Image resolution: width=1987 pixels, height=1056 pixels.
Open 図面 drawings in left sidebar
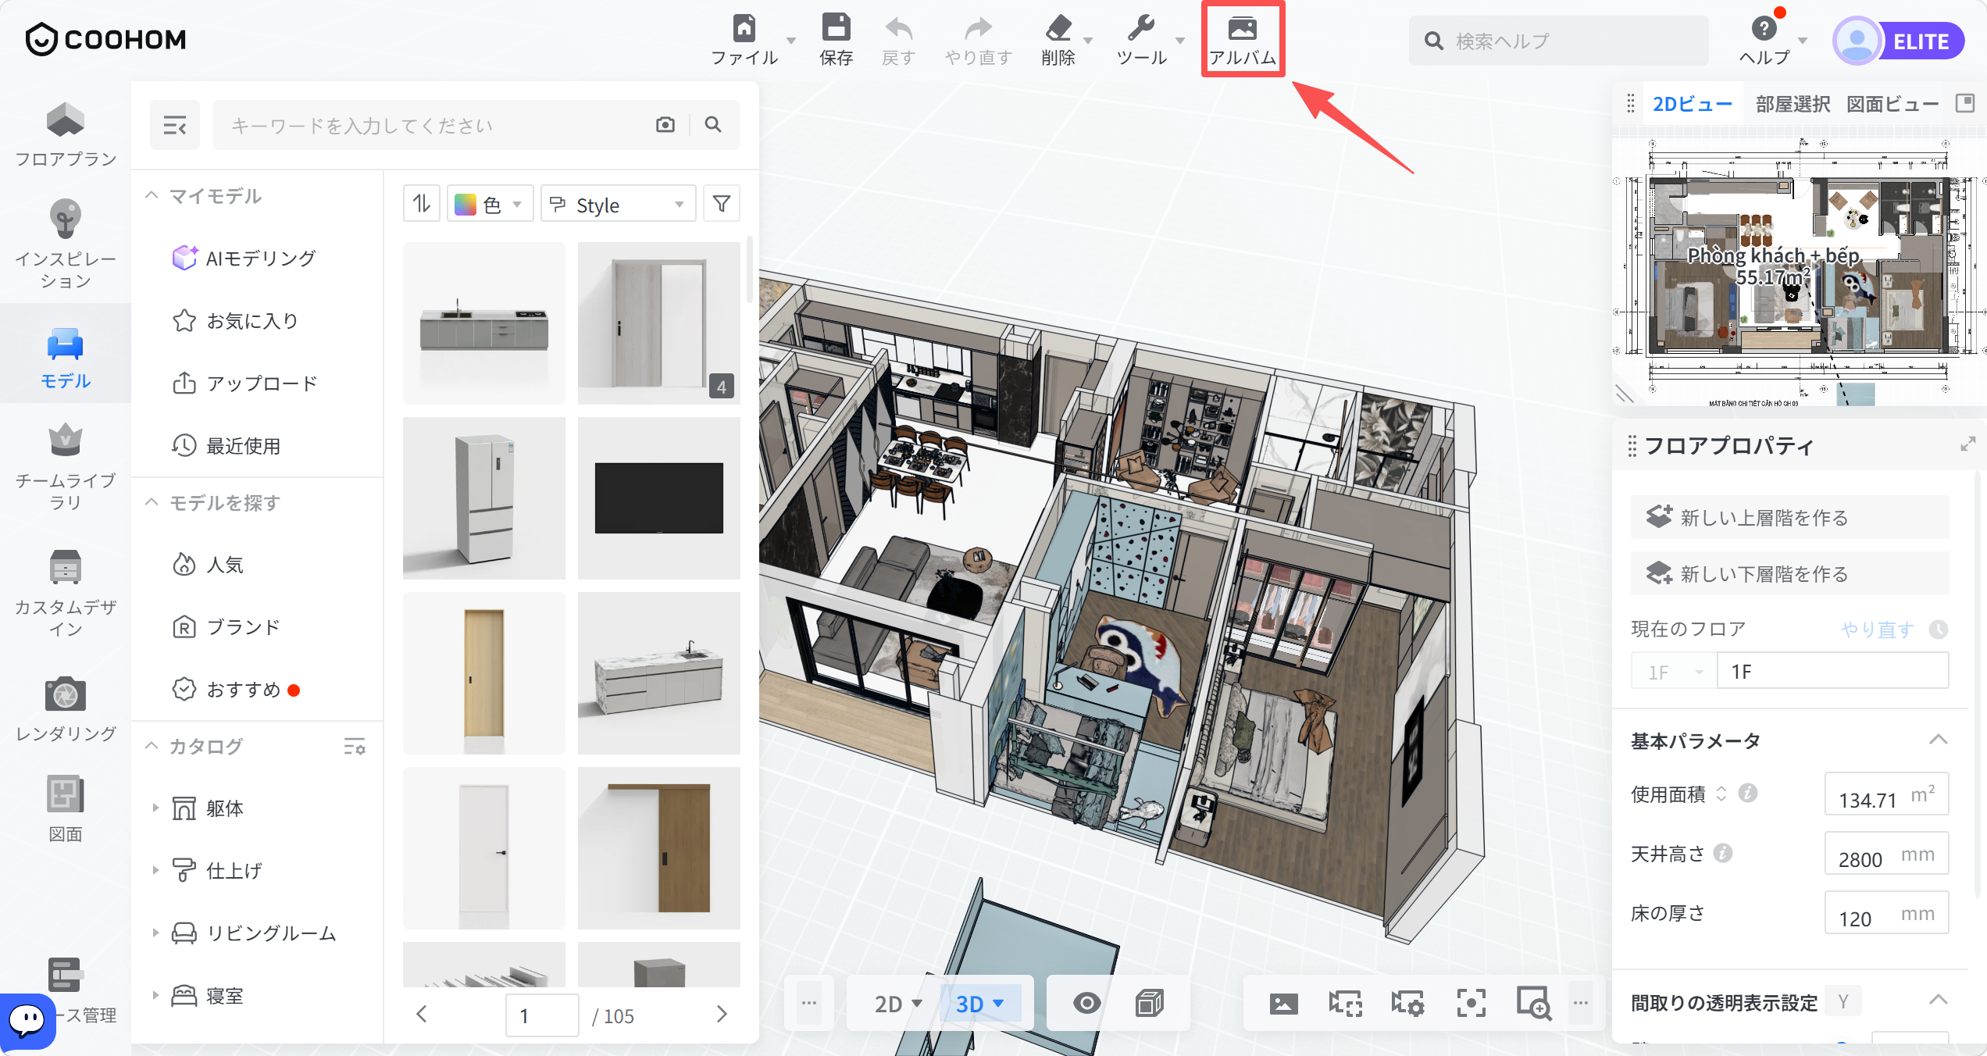(66, 809)
